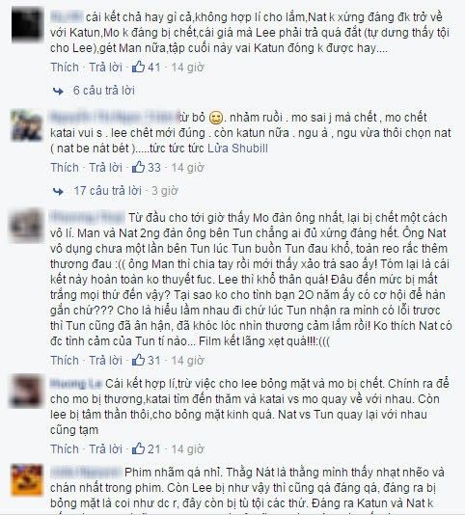Reply to the 31-like comment via Trả lời
Image resolution: width=465 pixels, height=515 pixels.
coord(105,360)
